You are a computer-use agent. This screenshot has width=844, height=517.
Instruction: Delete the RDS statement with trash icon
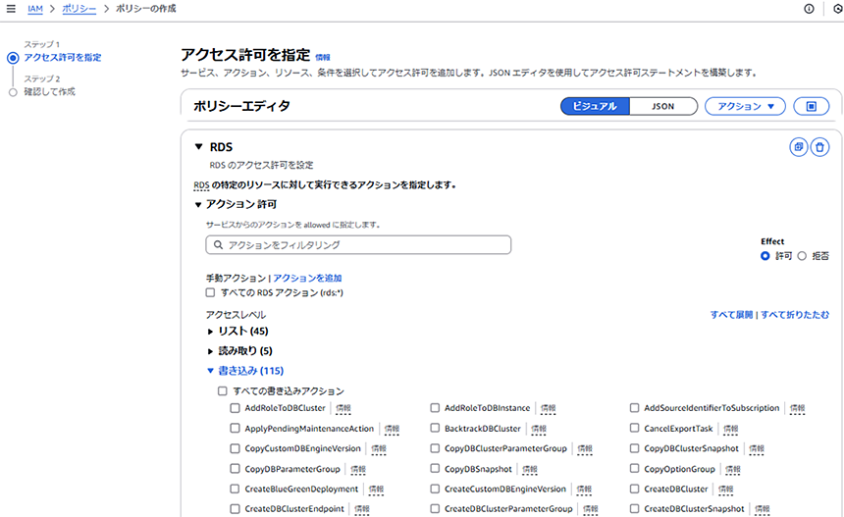click(x=820, y=147)
